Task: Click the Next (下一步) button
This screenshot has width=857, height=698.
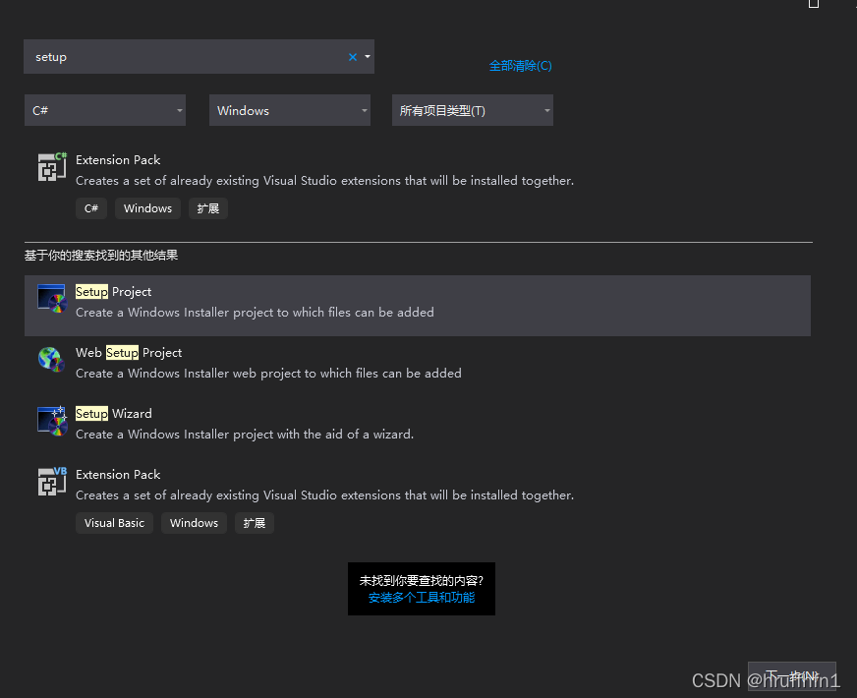Action: [792, 676]
